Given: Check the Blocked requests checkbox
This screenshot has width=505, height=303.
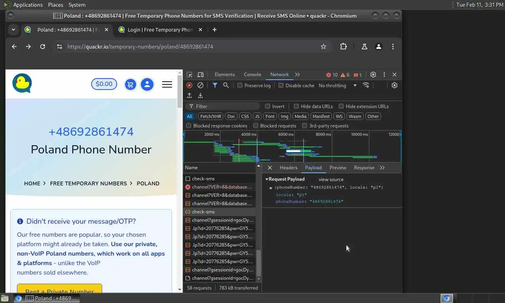Looking at the screenshot, I should pos(256,126).
